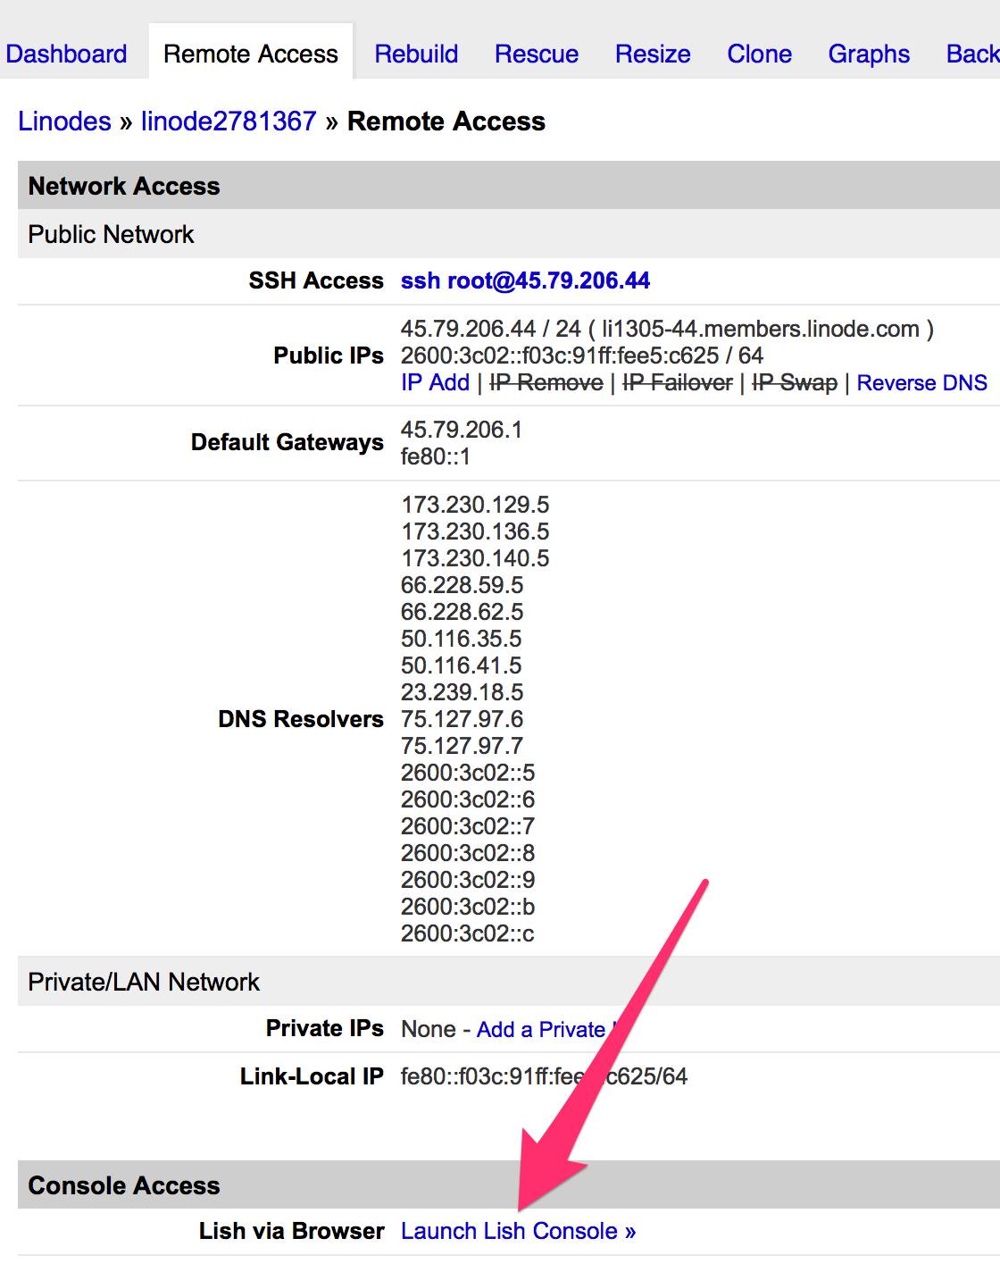The height and width of the screenshot is (1272, 1000).
Task: Select DNS resolver 75.127.97.6
Action: click(462, 719)
